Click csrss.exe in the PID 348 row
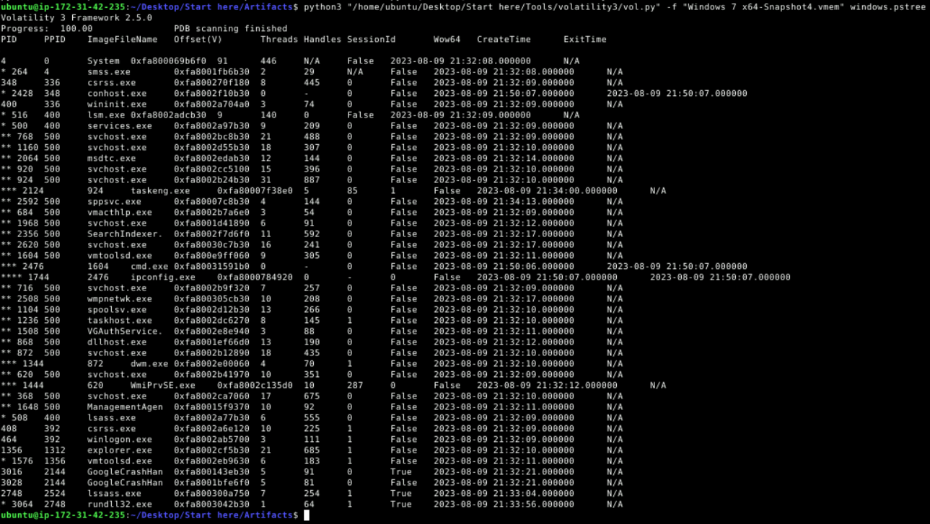Viewport: 930px width, 524px height. click(x=112, y=82)
